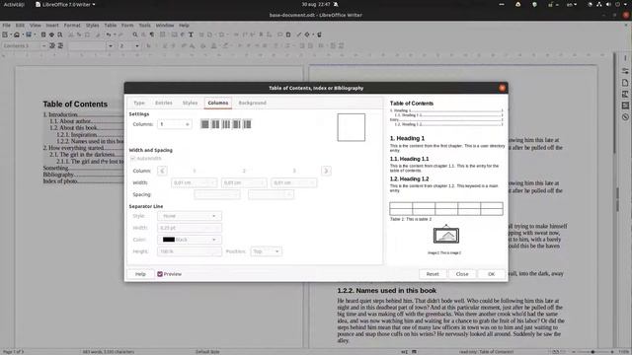Switch to the Styles tab in dialog
This screenshot has height=355, width=632.
pyautogui.click(x=190, y=103)
